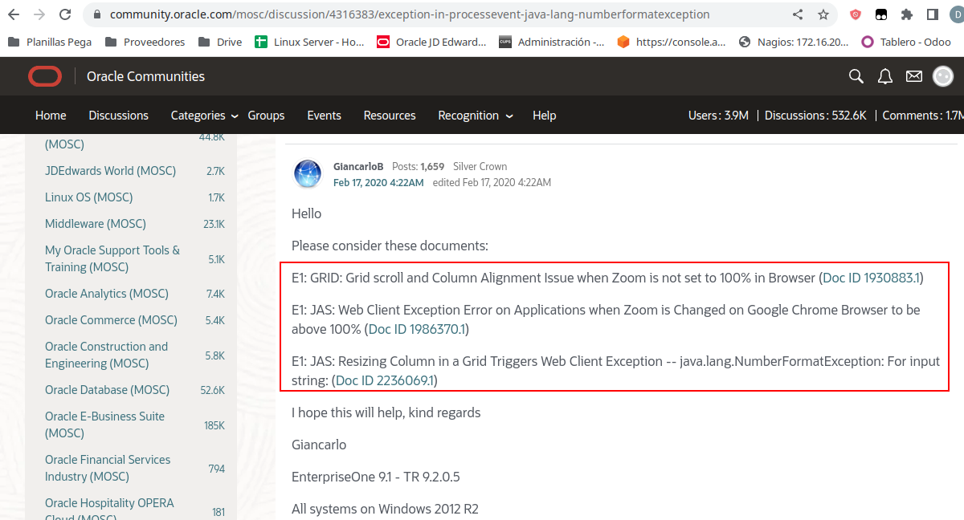
Task: Open the Oracle Communities search icon
Action: pyautogui.click(x=856, y=76)
